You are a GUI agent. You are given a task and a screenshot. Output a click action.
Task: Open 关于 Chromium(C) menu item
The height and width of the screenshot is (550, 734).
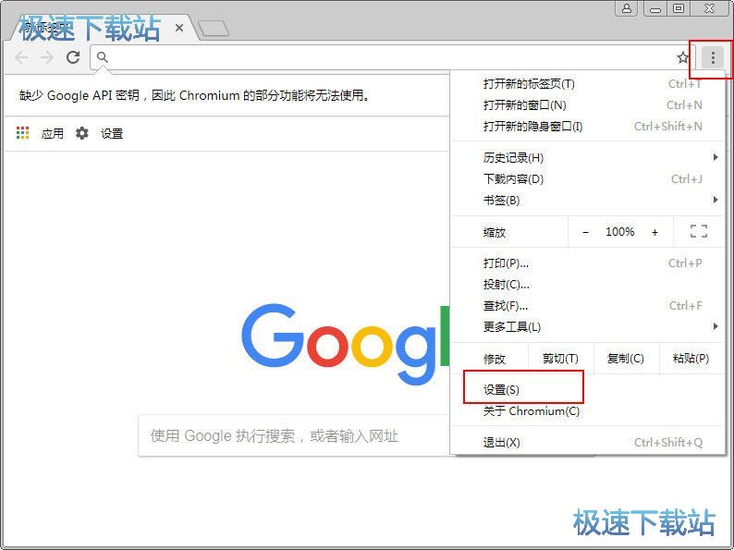pyautogui.click(x=588, y=411)
